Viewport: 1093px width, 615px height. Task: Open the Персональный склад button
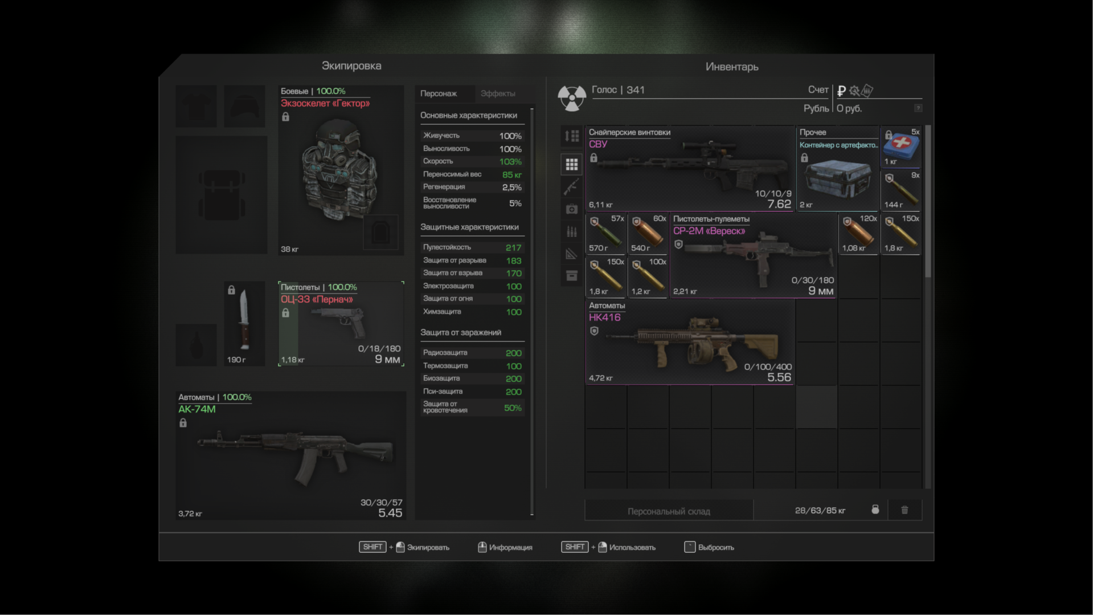669,511
